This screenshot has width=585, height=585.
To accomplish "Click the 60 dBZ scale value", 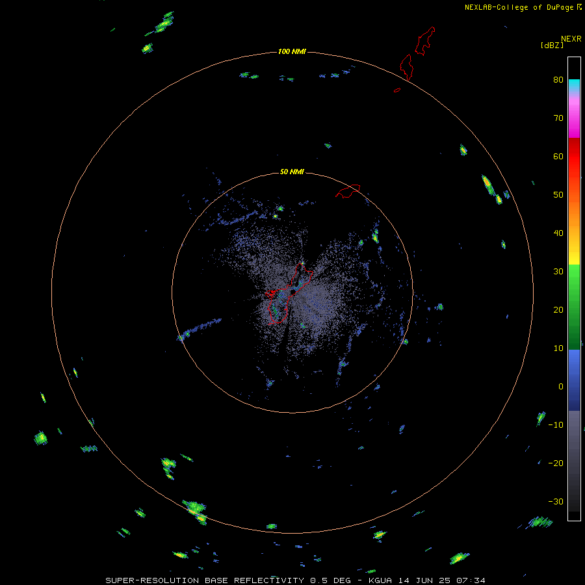I will [x=558, y=156].
